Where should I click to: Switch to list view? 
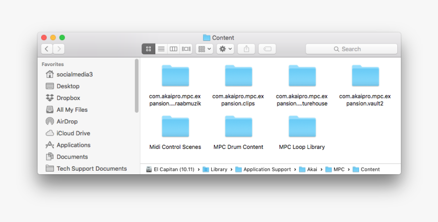[161, 49]
